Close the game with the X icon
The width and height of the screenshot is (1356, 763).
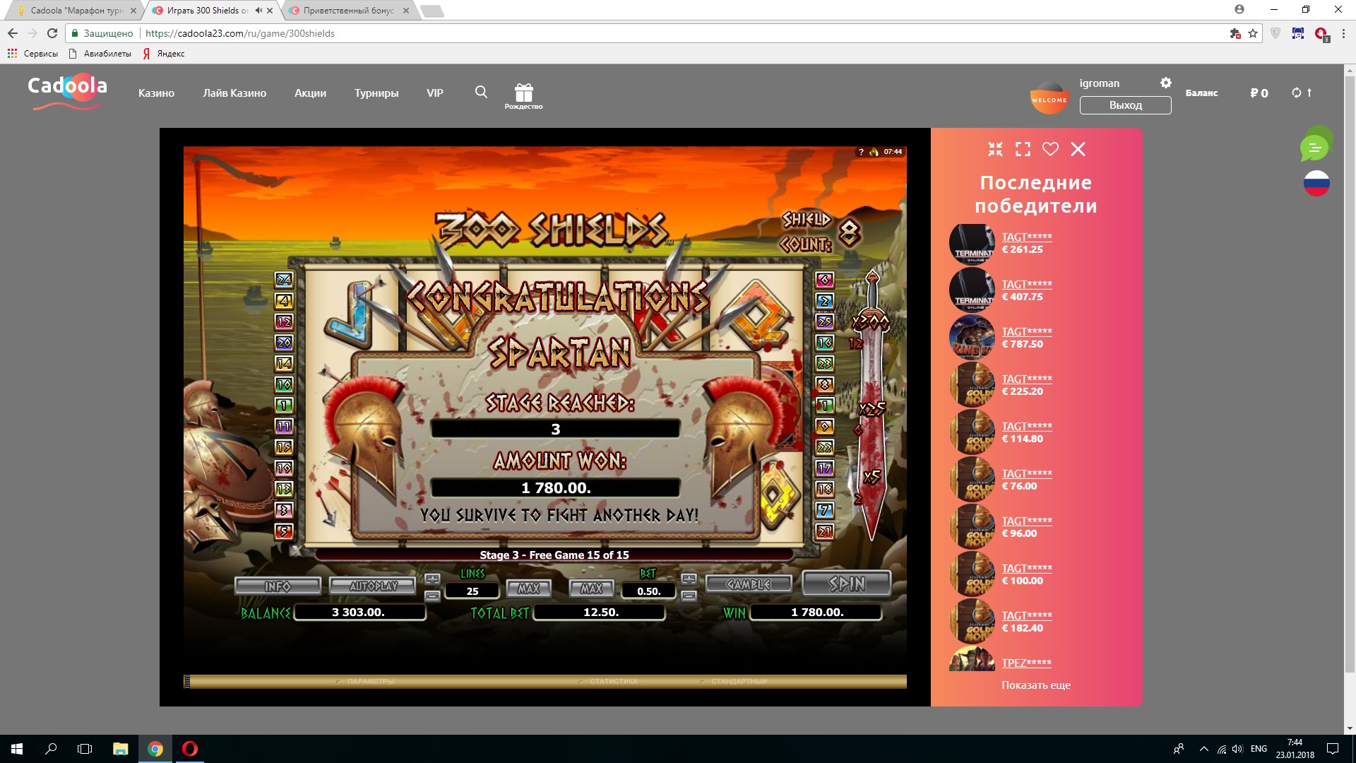pyautogui.click(x=1078, y=149)
